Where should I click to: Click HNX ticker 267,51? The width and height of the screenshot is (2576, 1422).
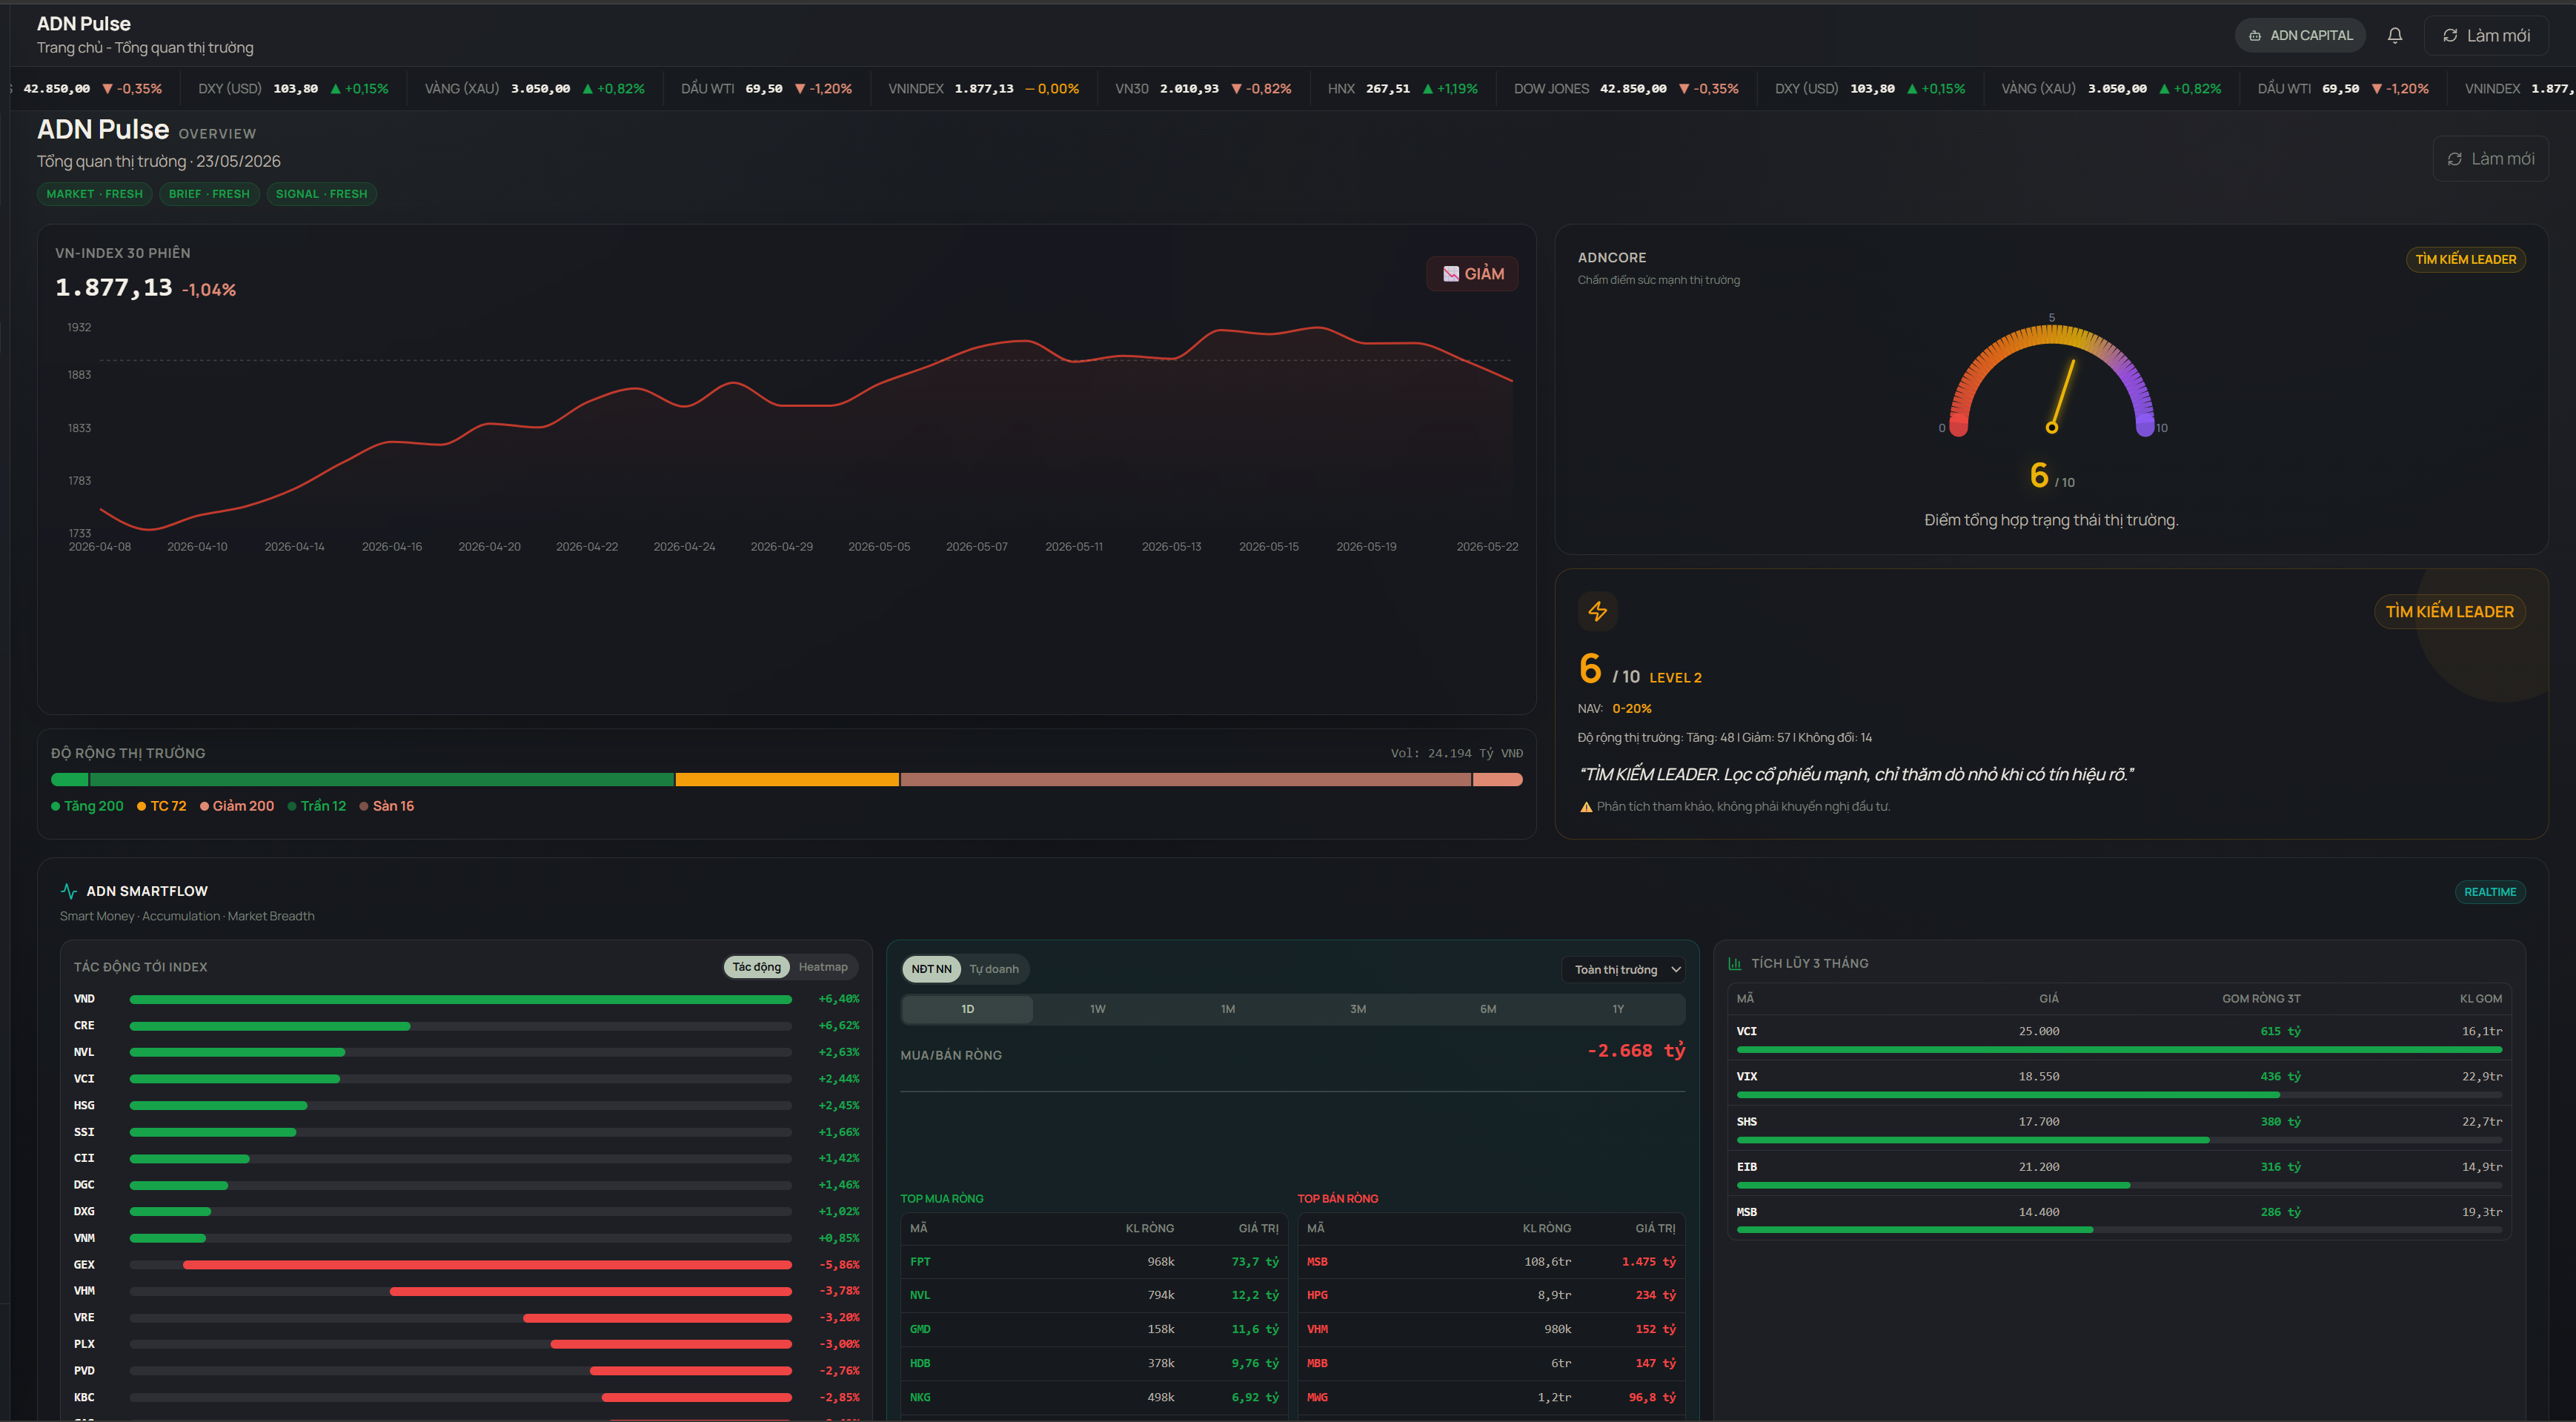coord(1402,88)
